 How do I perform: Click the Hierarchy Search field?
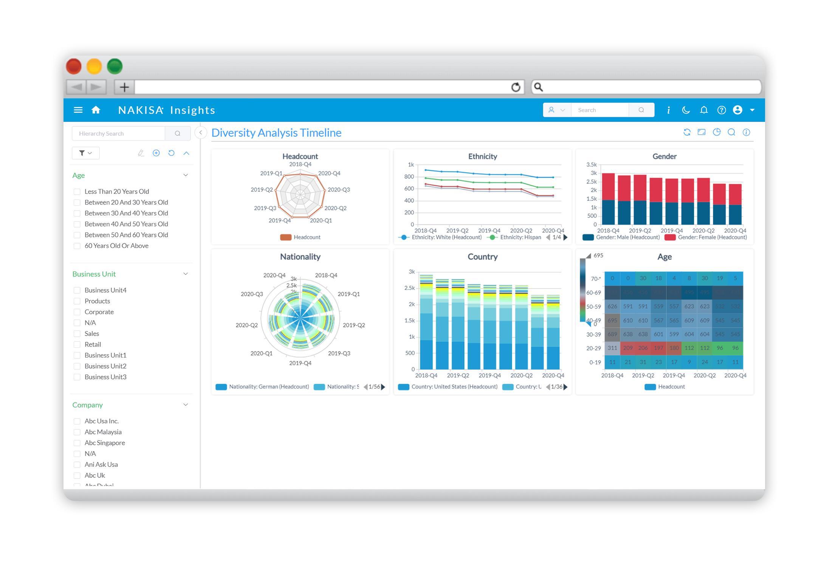tap(119, 133)
